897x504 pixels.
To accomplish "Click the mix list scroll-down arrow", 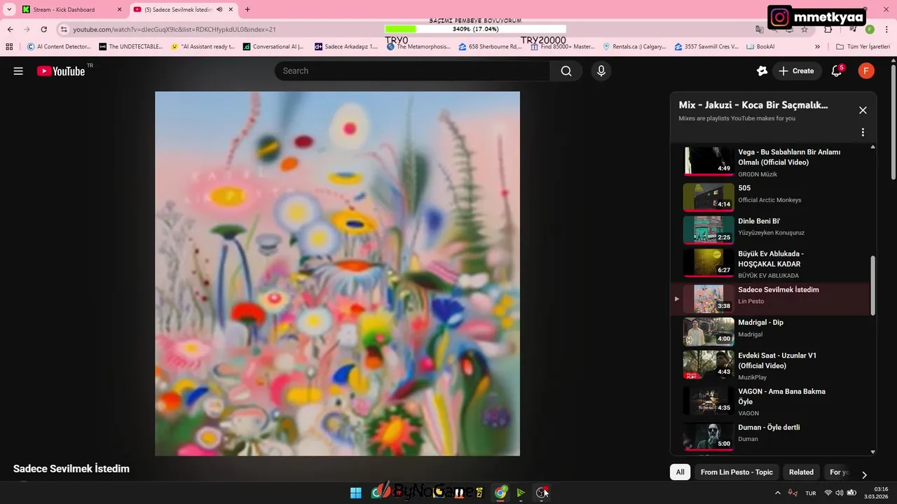I will pyautogui.click(x=872, y=452).
